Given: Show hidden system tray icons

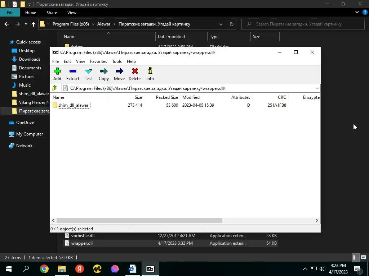Looking at the screenshot, I should click(x=305, y=269).
